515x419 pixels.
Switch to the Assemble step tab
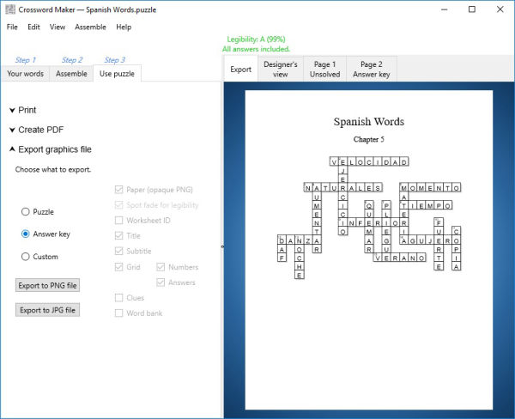(71, 74)
